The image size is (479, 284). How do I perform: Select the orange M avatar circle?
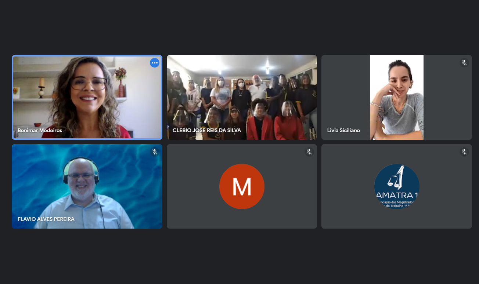(242, 186)
